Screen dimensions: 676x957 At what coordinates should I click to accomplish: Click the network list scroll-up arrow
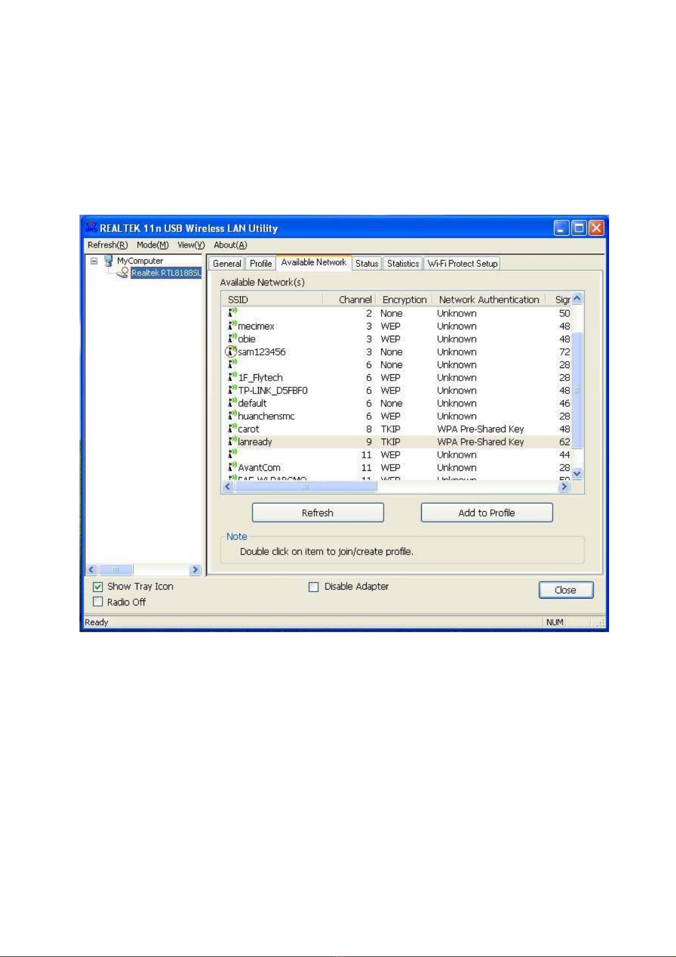(577, 299)
